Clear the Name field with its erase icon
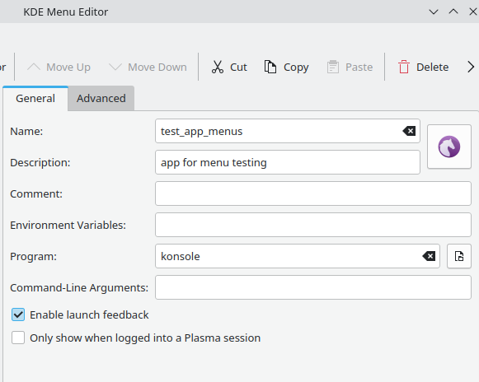Screen dimensions: 479x382 (x=409, y=131)
